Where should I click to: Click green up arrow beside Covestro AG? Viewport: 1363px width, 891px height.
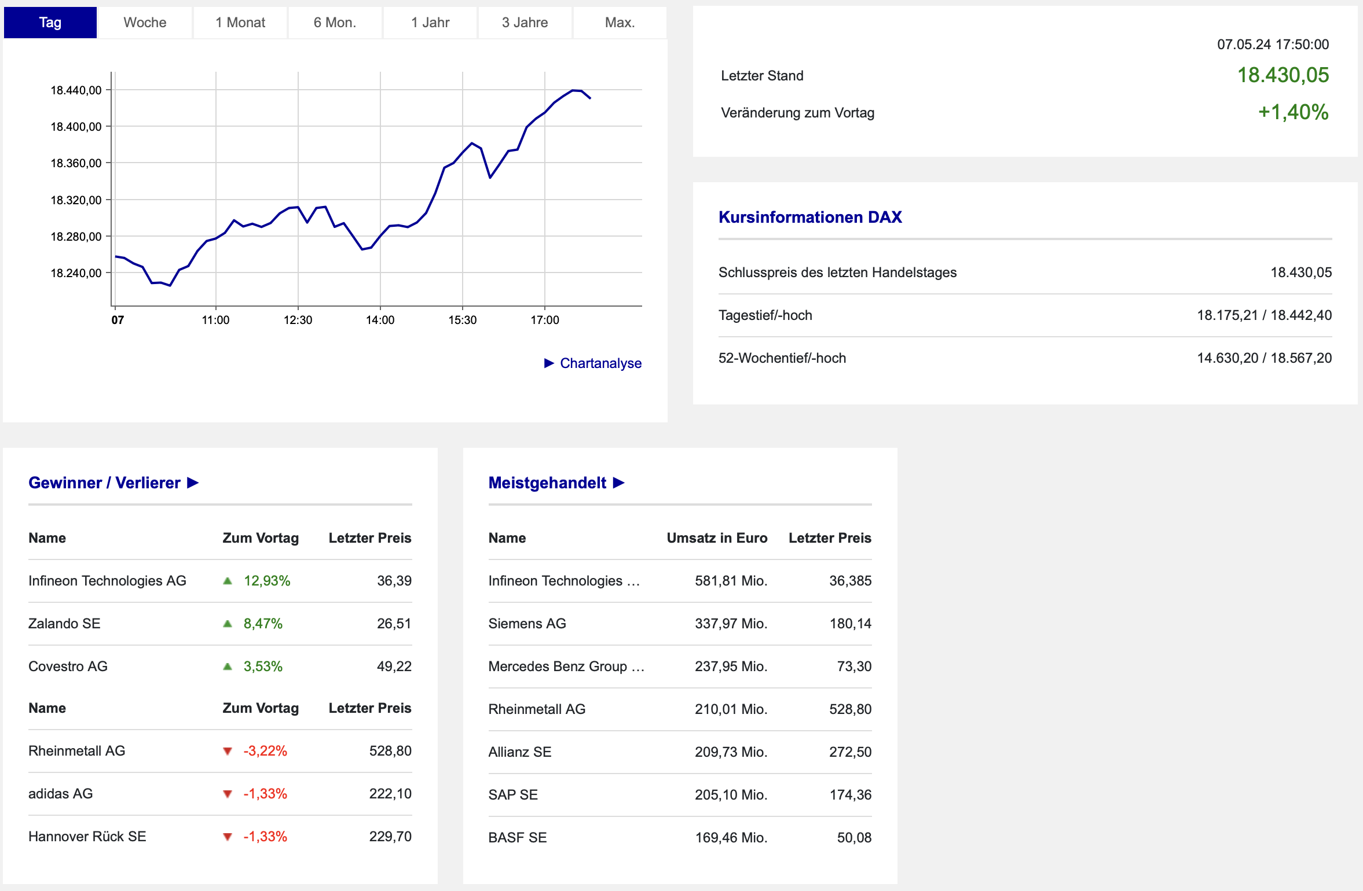click(x=228, y=667)
